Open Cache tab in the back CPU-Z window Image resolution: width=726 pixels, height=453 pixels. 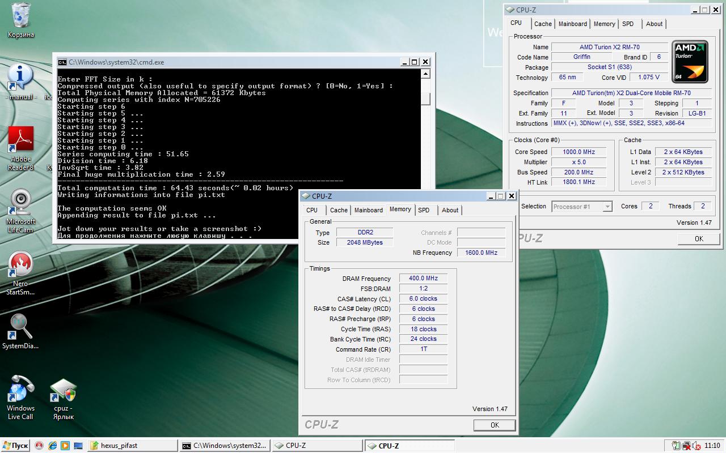click(x=543, y=24)
